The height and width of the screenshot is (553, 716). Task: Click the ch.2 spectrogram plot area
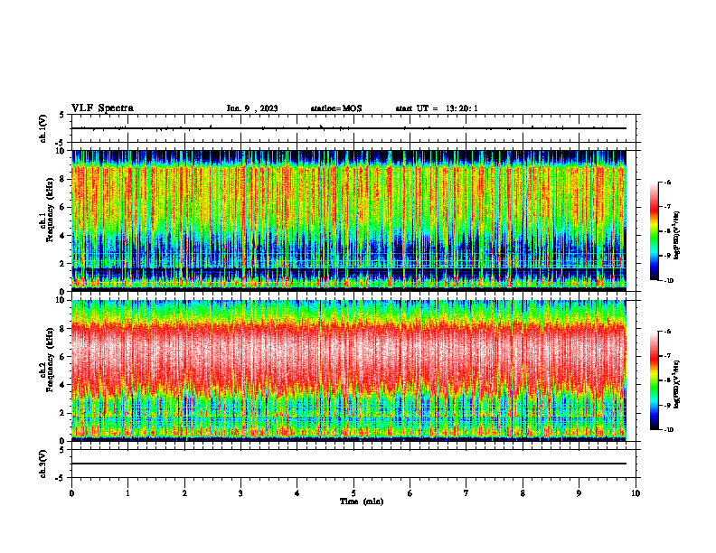click(x=349, y=370)
